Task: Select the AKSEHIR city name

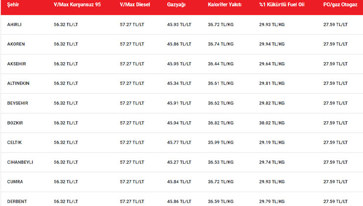Action: point(17,63)
